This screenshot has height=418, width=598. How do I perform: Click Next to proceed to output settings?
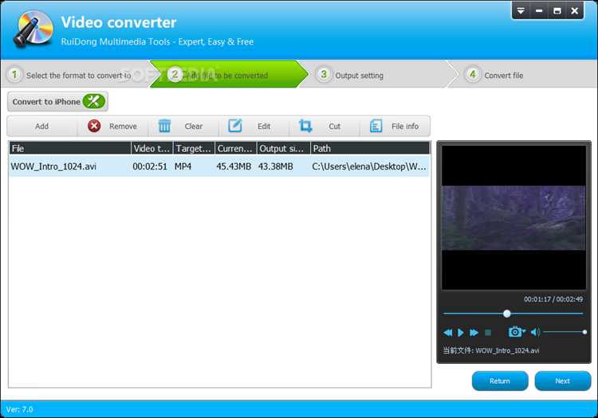coord(563,381)
